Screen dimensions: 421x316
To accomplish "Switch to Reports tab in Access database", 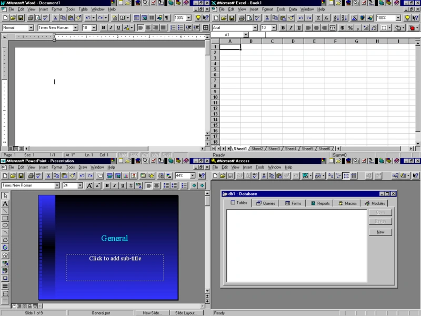I will click(320, 203).
